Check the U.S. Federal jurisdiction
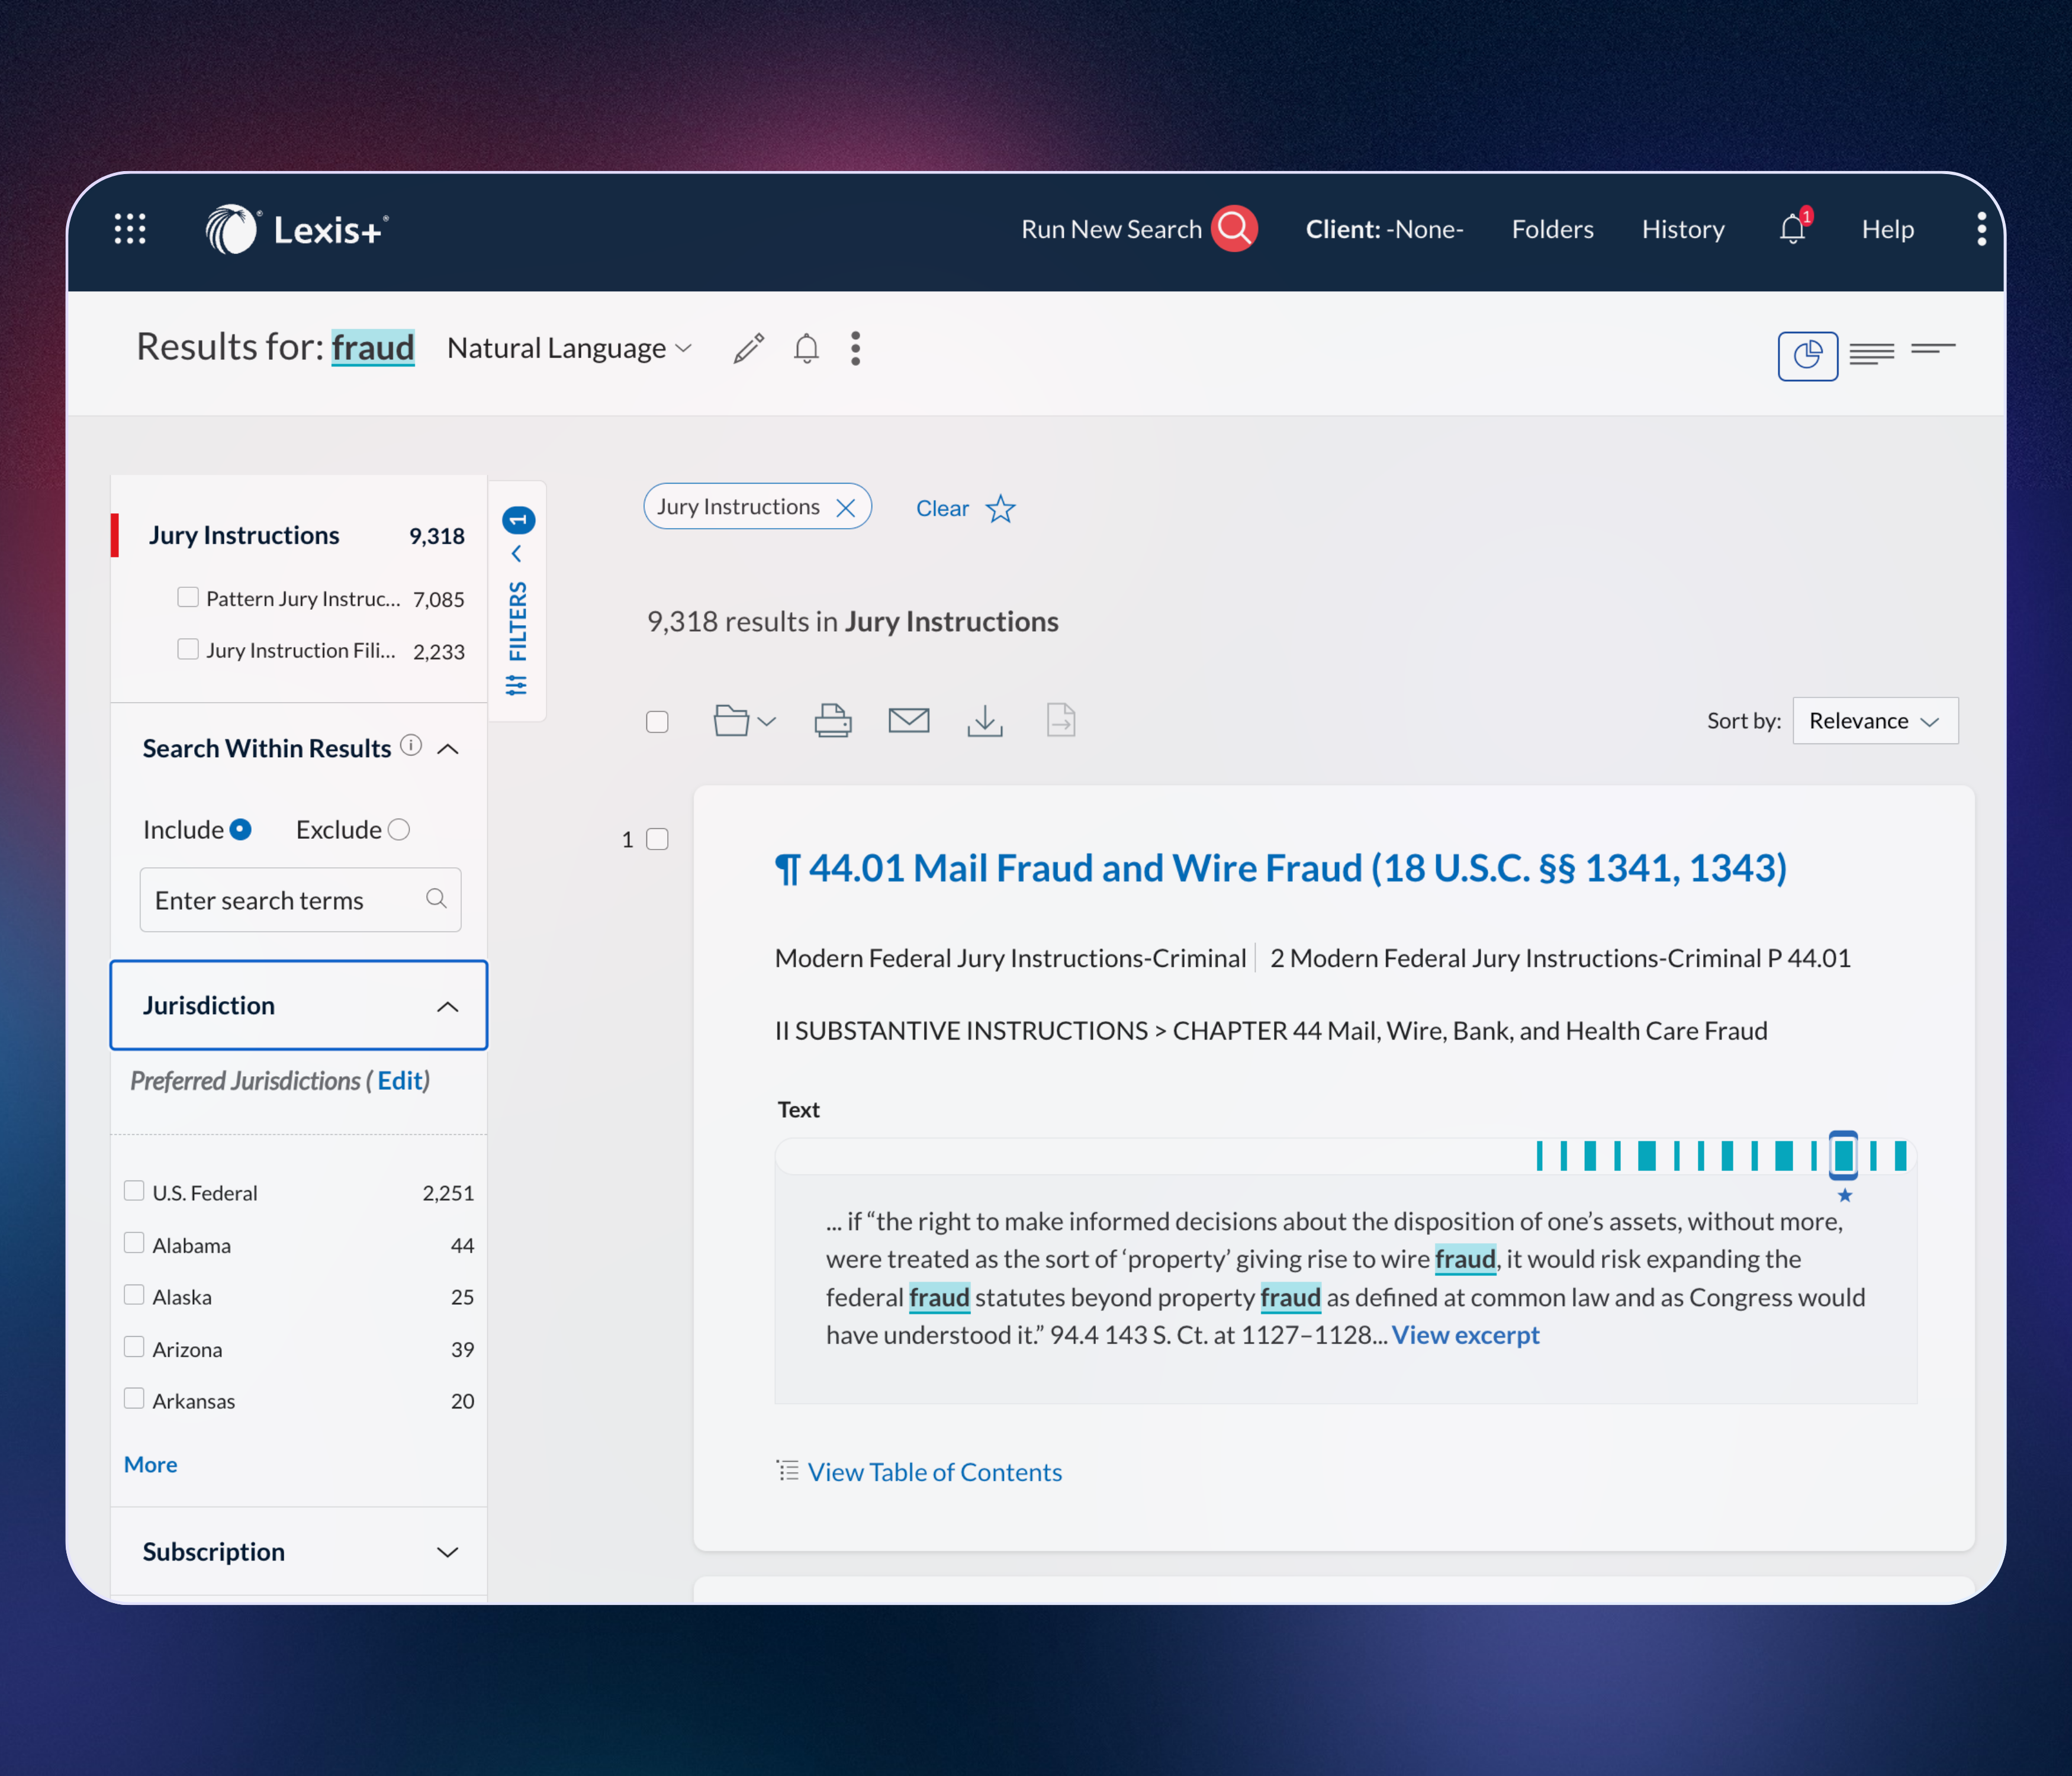The width and height of the screenshot is (2072, 1776). click(134, 1190)
